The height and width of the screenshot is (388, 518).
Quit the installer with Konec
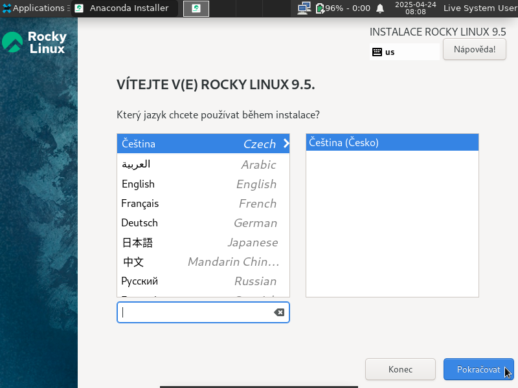pos(400,369)
